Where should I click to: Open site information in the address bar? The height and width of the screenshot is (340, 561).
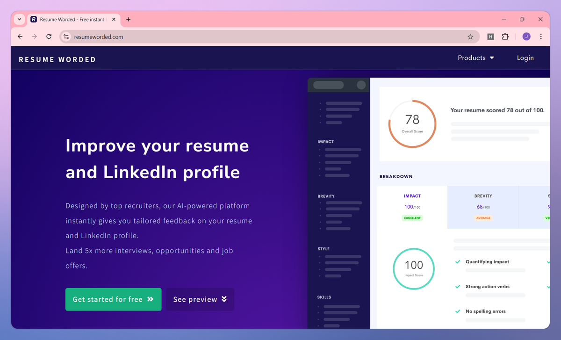tap(66, 36)
